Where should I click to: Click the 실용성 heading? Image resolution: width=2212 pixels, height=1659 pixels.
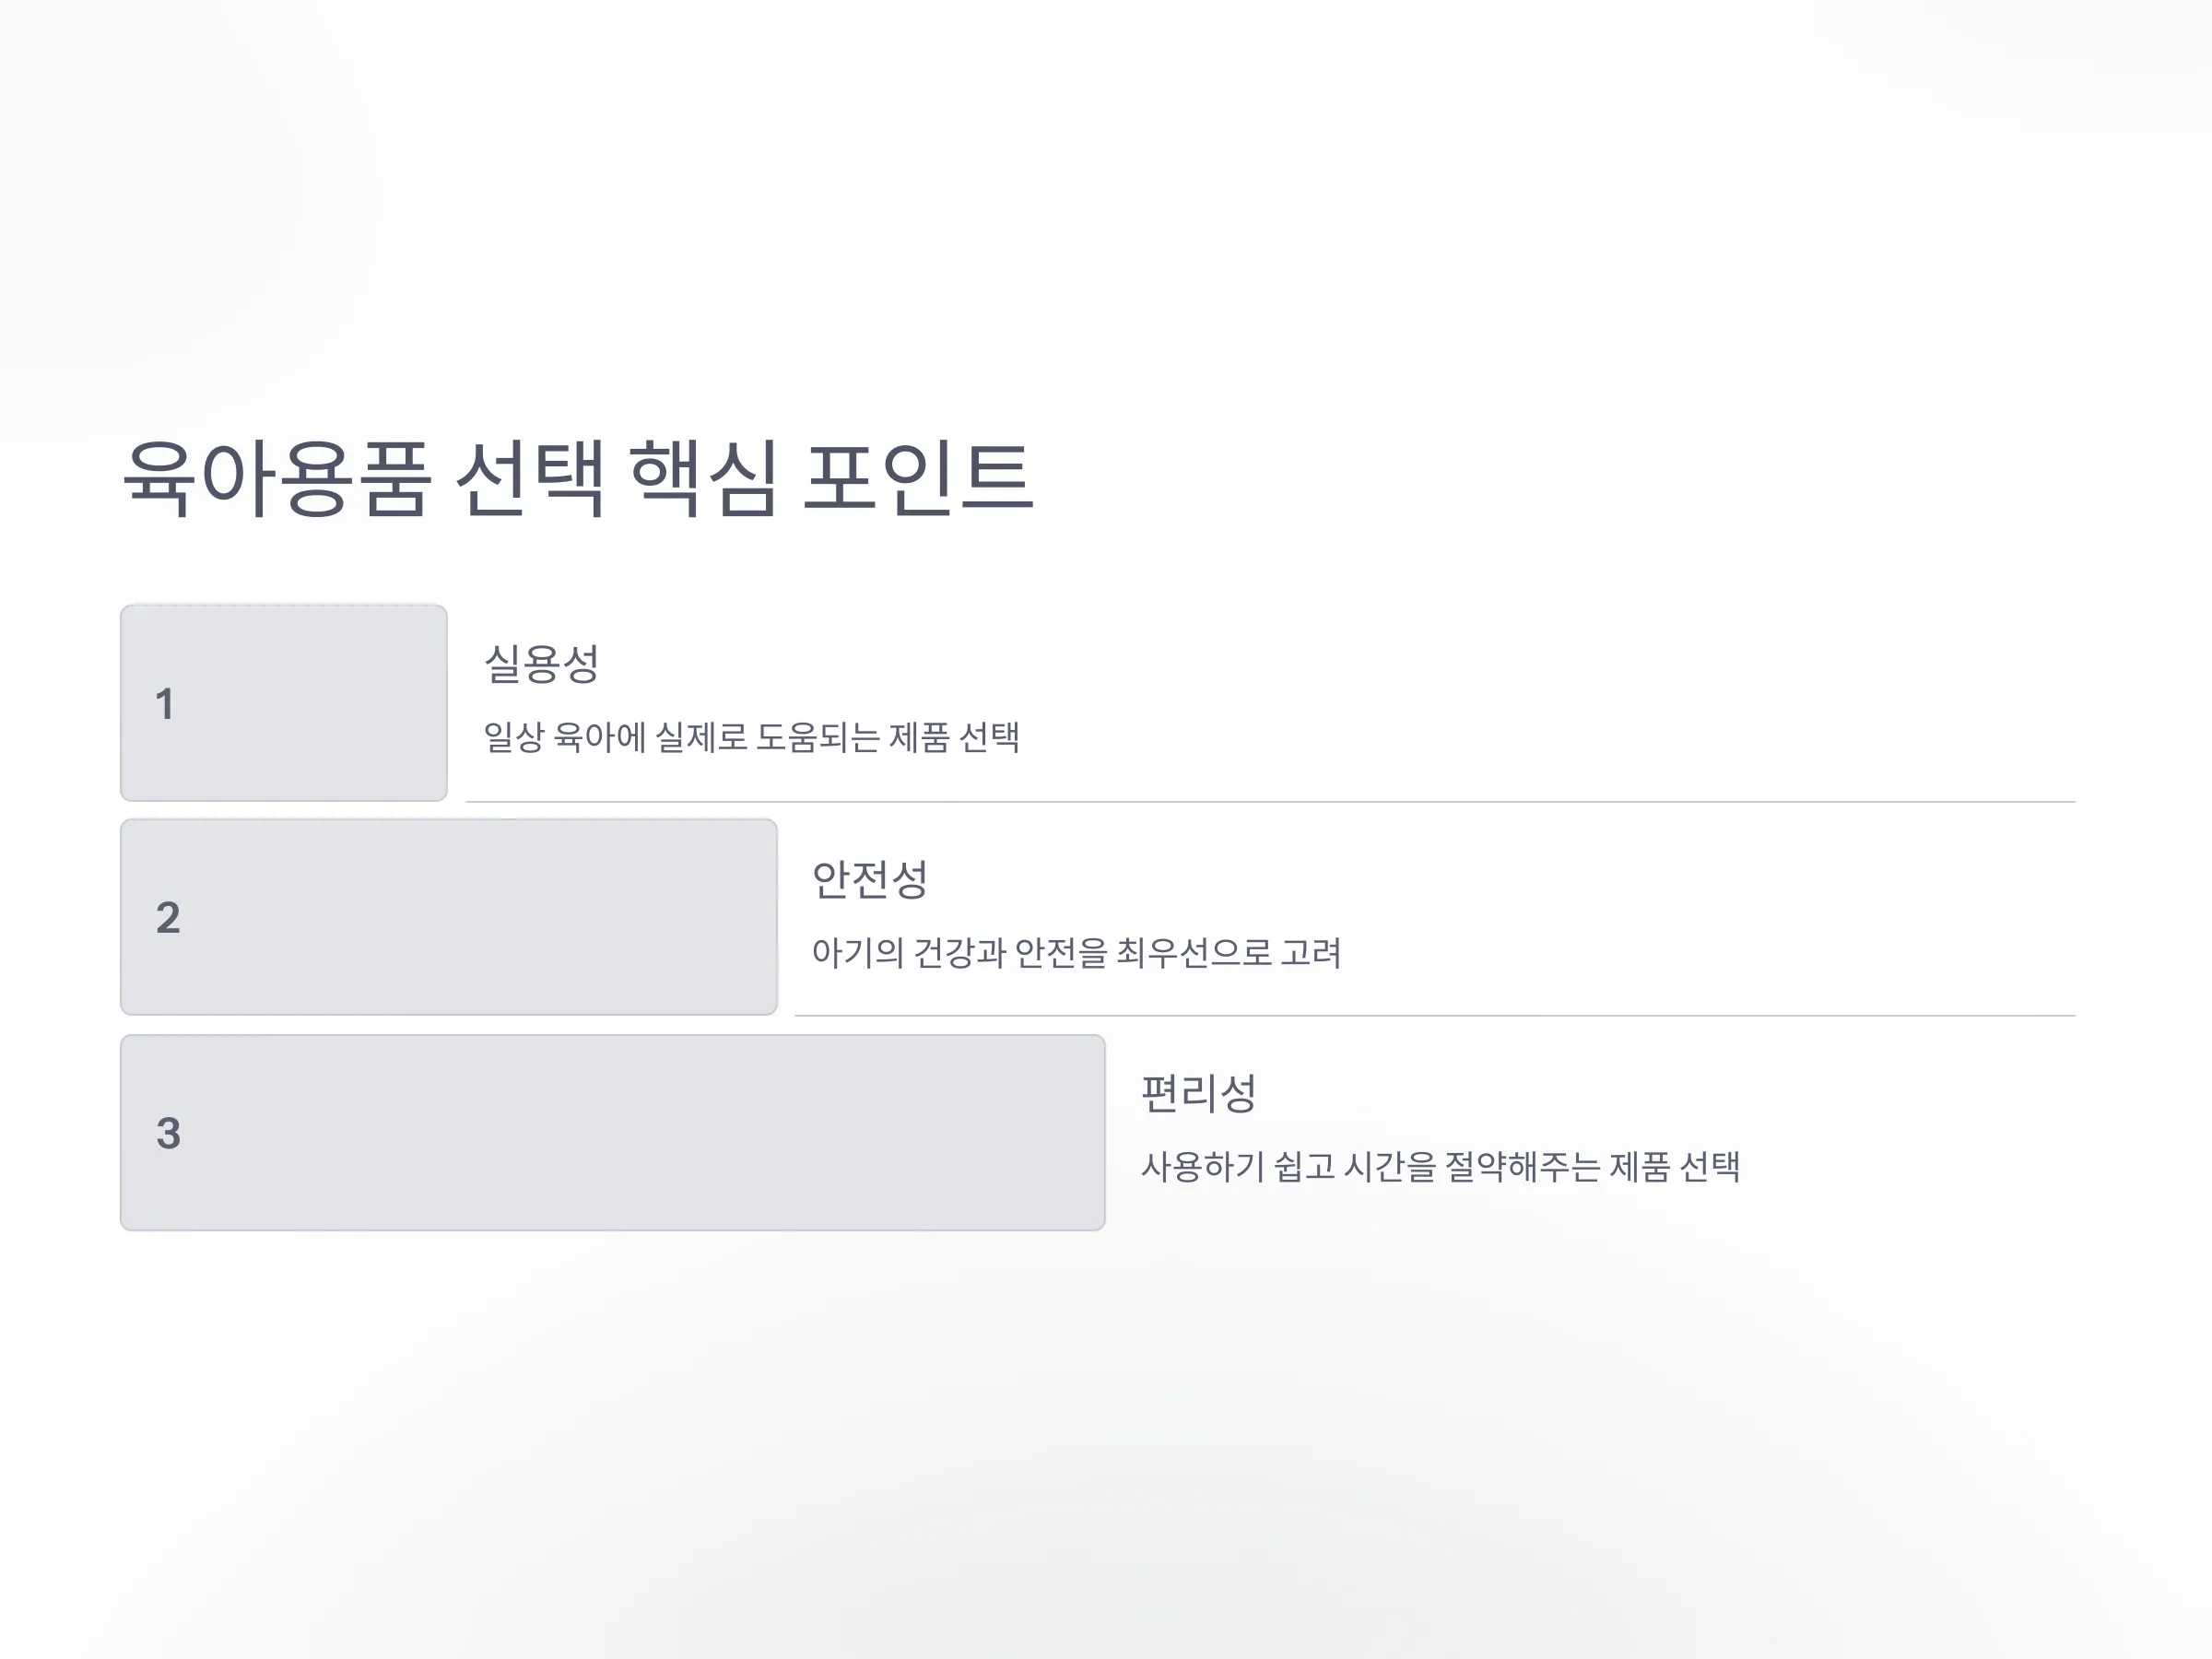tap(541, 663)
